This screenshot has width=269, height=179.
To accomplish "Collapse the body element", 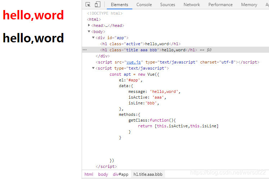I will (89, 32).
